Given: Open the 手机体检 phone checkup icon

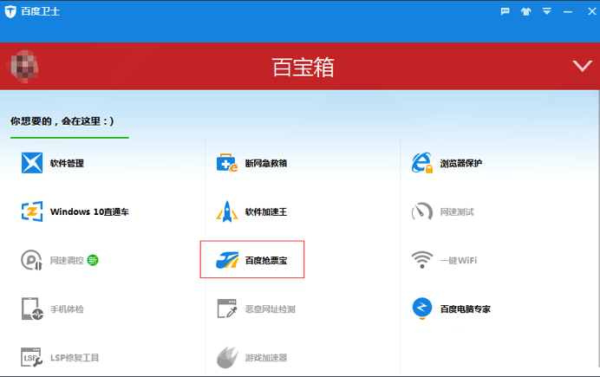Looking at the screenshot, I should tap(32, 309).
